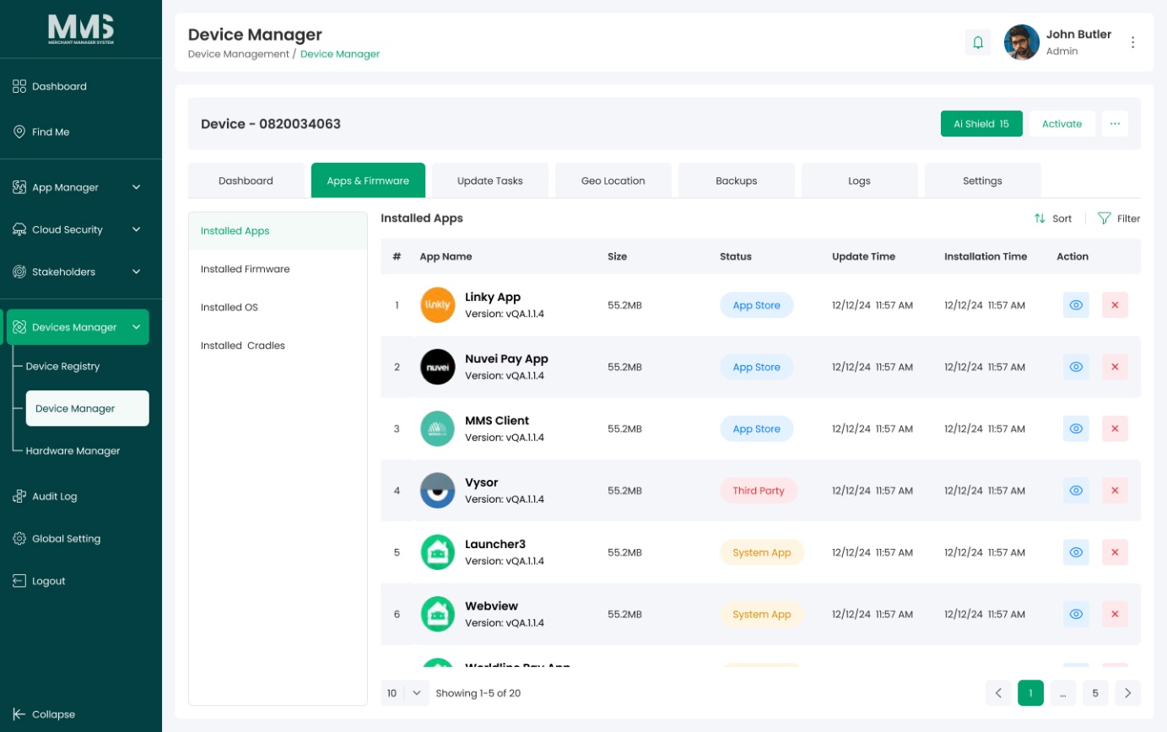Remove Launcher3 with the red X
This screenshot has width=1167, height=732.
[1115, 552]
